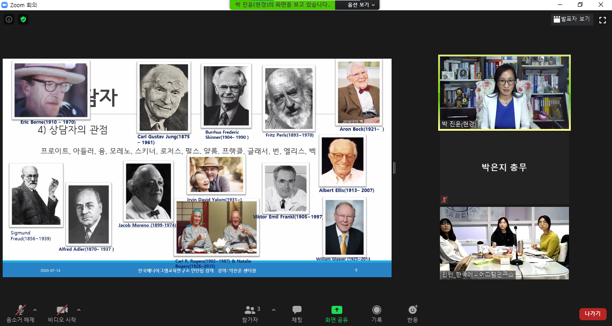This screenshot has width=612, height=326.
Task: Click the text 4) 상담자의 관점
Action: (x=73, y=130)
